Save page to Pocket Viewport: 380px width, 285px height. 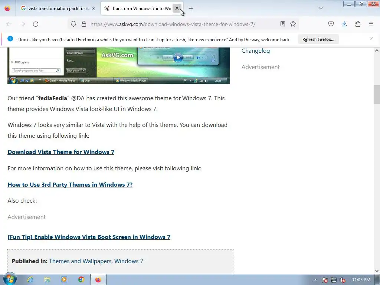pyautogui.click(x=331, y=24)
